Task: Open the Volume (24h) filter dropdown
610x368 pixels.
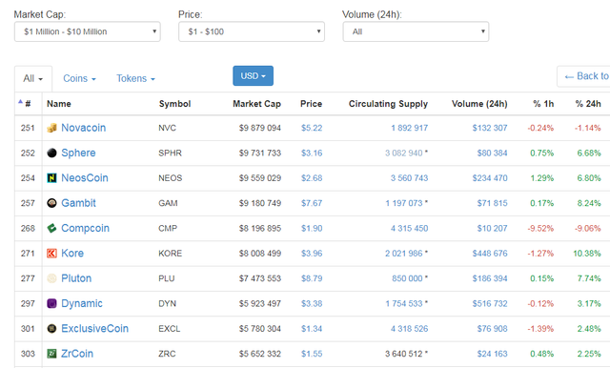Action: click(416, 31)
